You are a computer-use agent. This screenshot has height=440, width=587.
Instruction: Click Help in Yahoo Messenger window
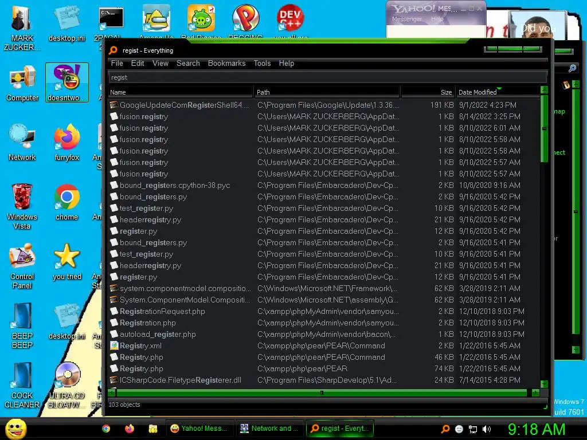437,19
